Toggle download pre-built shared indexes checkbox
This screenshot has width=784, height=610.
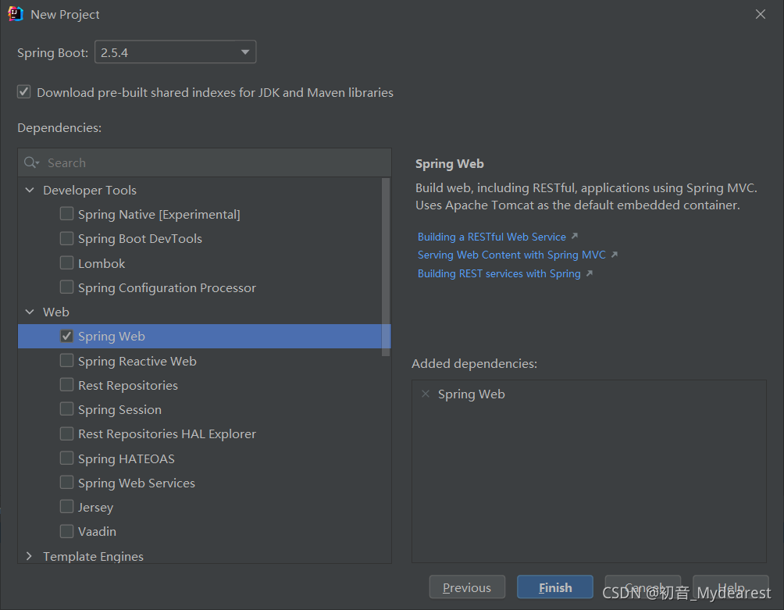click(x=24, y=92)
